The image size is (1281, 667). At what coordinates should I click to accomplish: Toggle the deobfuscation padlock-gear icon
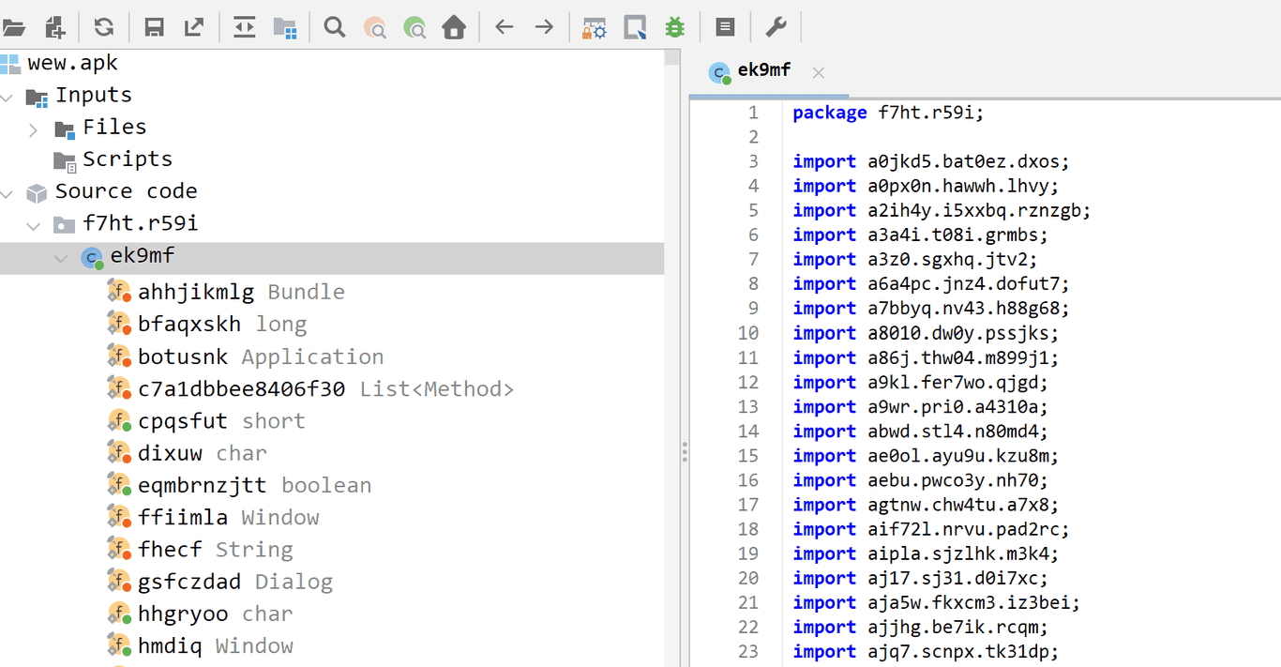(595, 27)
